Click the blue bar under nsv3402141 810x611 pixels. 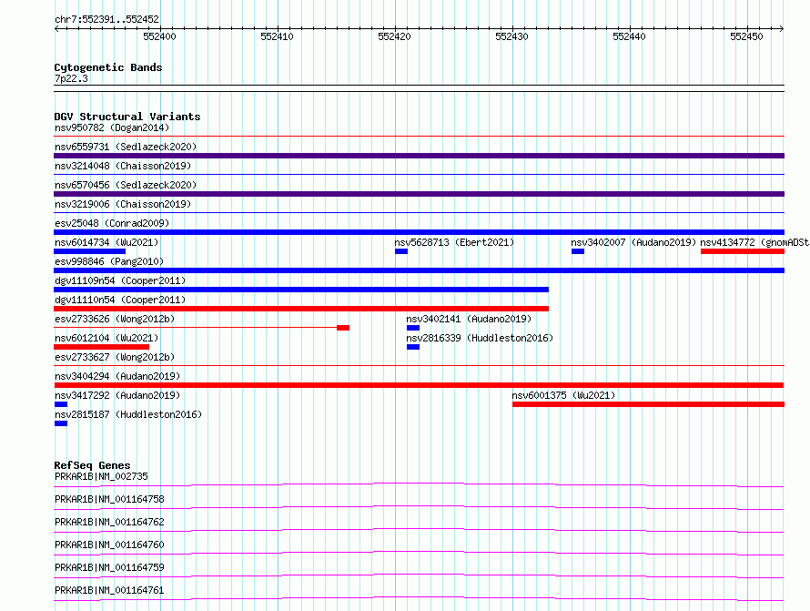[413, 328]
